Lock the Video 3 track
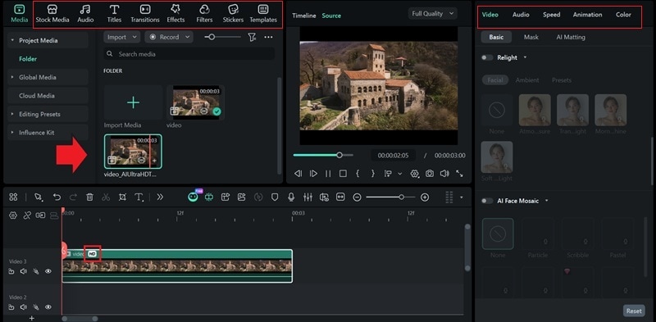Screen dimensions: 656x322 (11, 271)
